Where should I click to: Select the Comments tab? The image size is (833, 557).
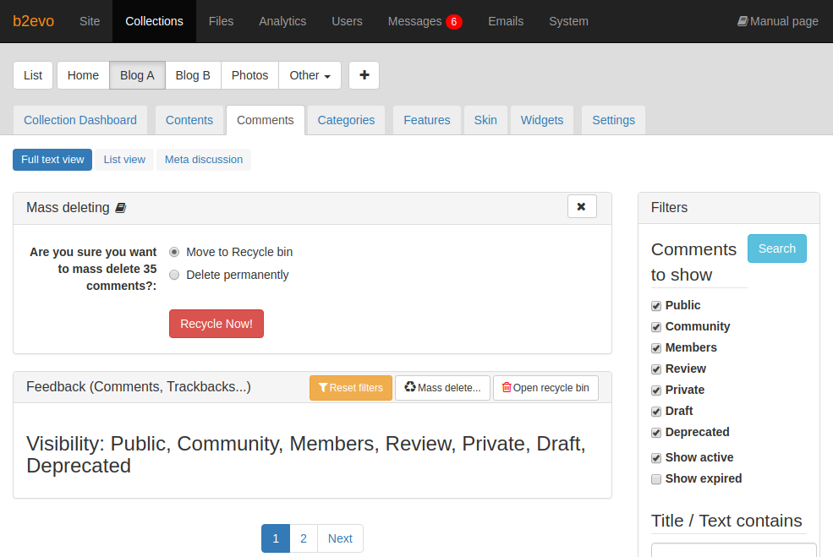pos(265,120)
